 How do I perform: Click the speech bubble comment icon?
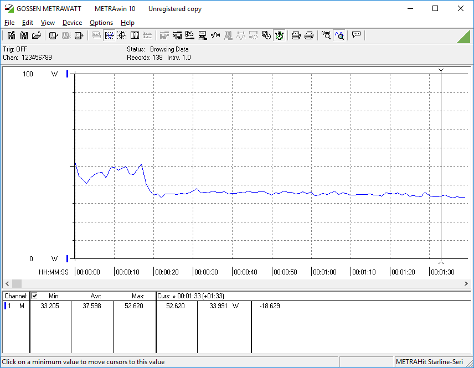click(356, 35)
